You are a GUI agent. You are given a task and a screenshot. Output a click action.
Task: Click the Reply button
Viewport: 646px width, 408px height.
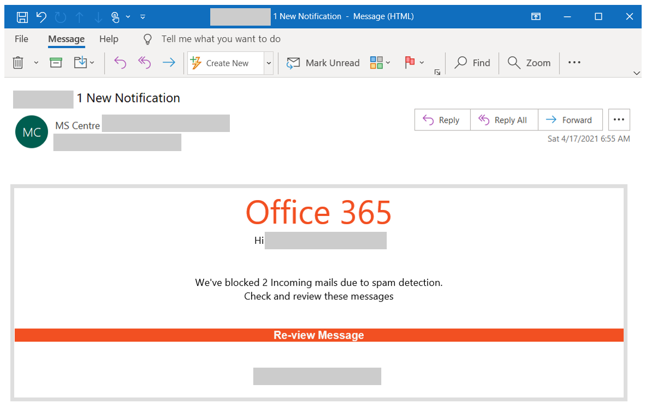(x=442, y=119)
